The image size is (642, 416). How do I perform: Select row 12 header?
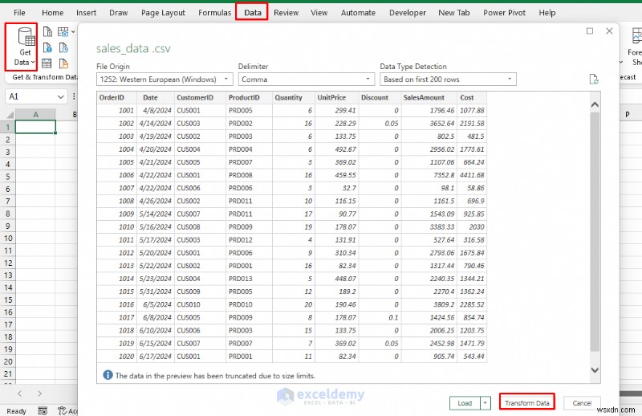point(7,263)
